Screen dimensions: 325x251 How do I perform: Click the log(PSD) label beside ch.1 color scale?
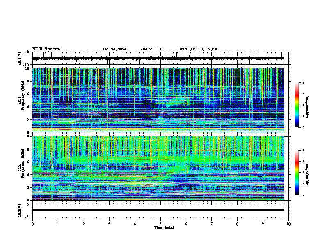[307, 107]
